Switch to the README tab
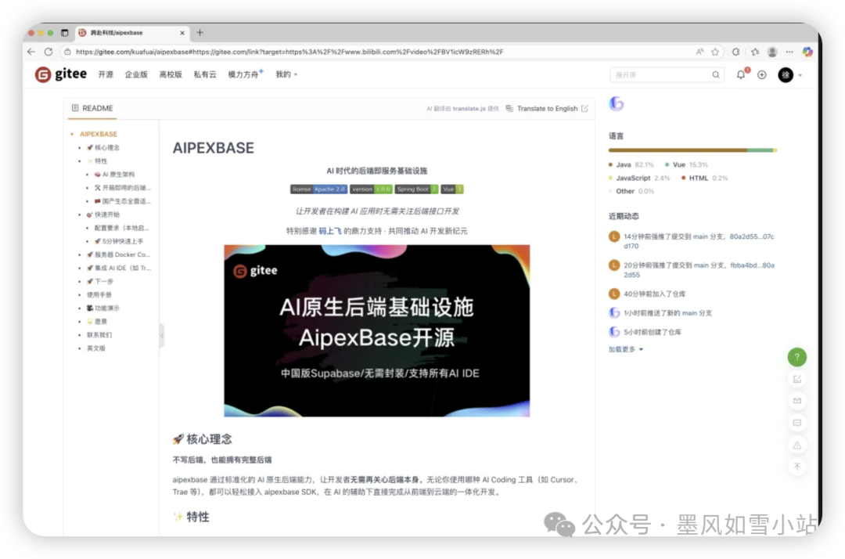This screenshot has width=845, height=559. click(92, 107)
